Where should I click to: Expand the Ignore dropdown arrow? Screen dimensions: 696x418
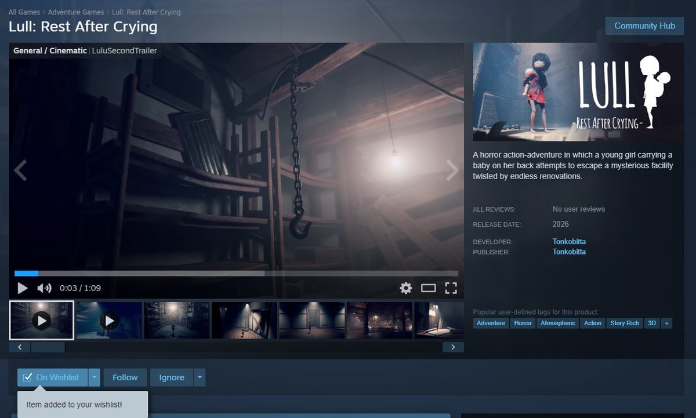200,377
